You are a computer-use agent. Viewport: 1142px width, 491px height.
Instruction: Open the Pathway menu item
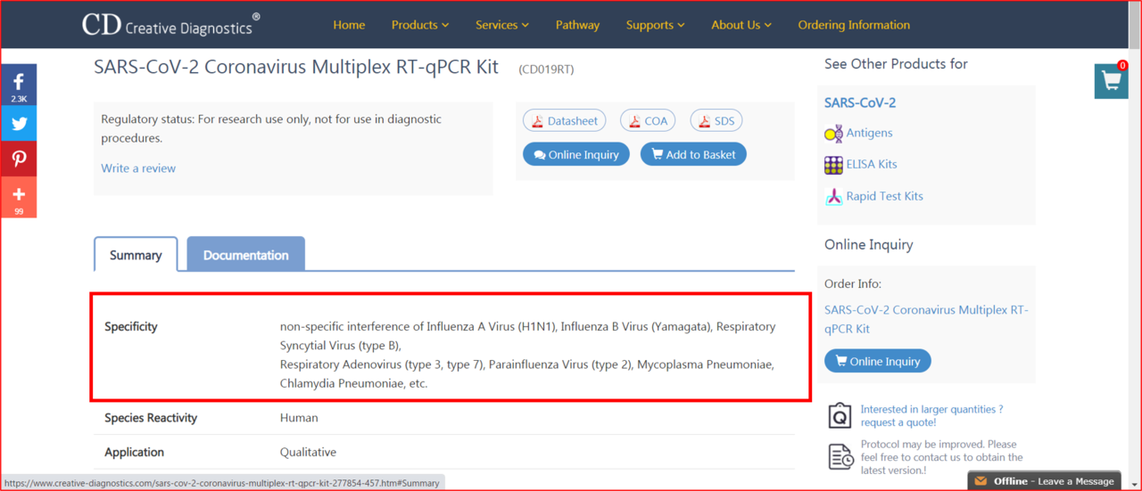click(577, 25)
